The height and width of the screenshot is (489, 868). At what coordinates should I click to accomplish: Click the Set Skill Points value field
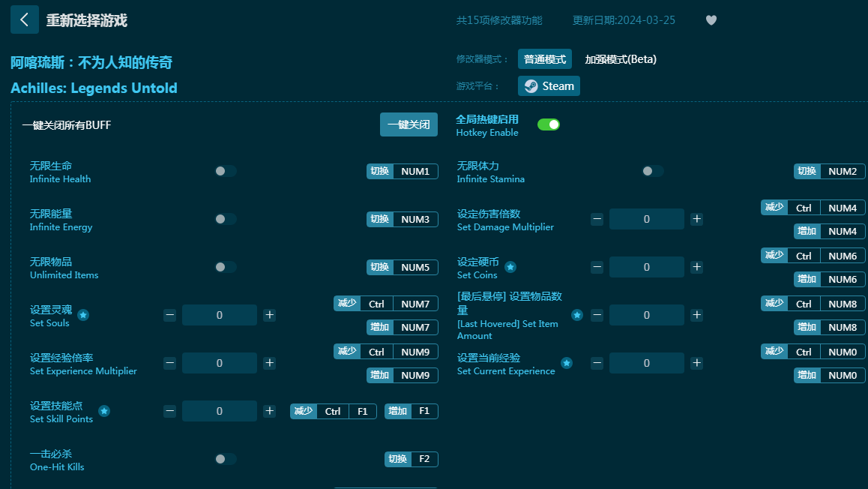(x=220, y=411)
